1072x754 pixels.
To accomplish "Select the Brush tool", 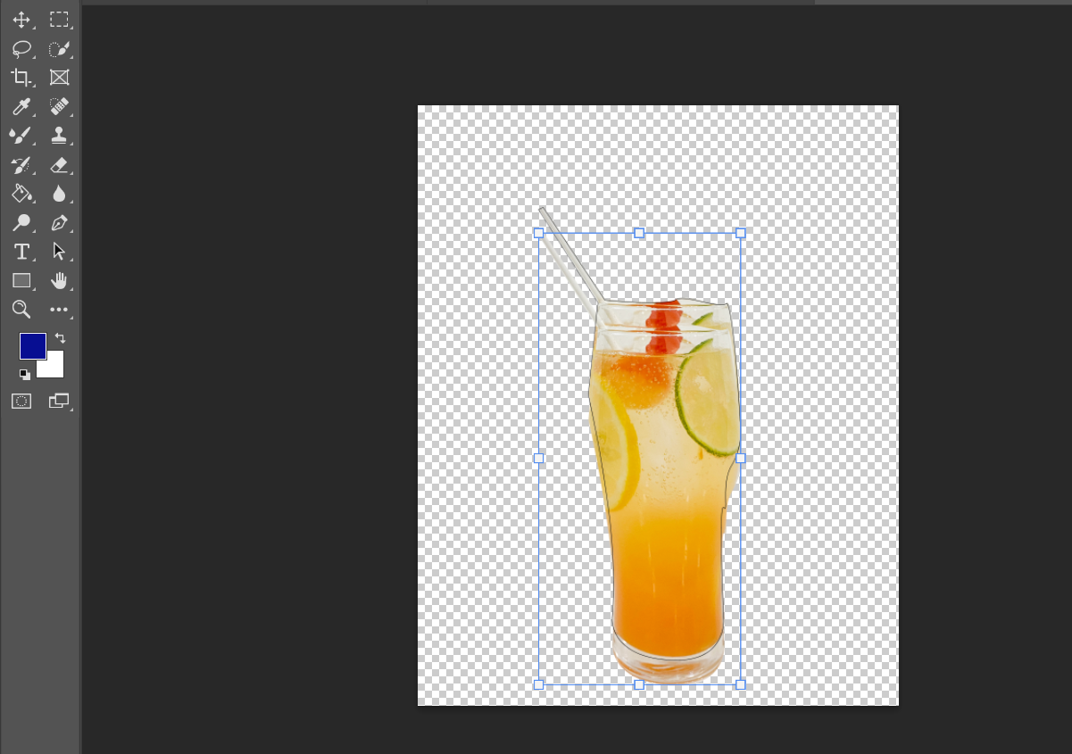I will point(21,136).
